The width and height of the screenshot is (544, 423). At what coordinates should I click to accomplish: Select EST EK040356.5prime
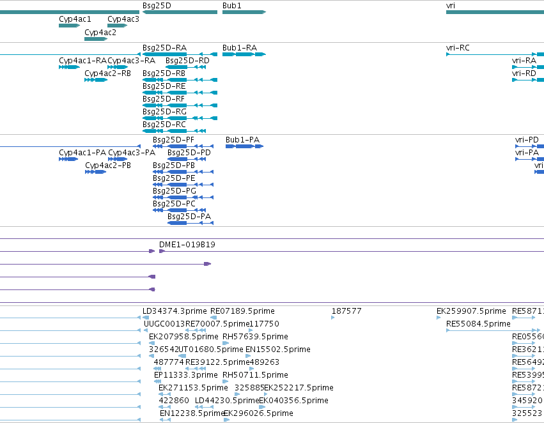tap(262, 408)
